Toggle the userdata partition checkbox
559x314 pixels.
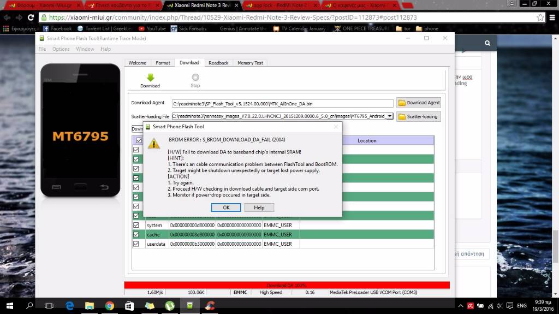coord(136,244)
